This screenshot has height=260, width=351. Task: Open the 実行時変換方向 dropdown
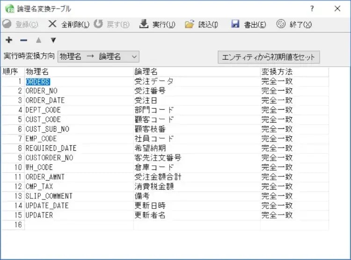coord(98,56)
